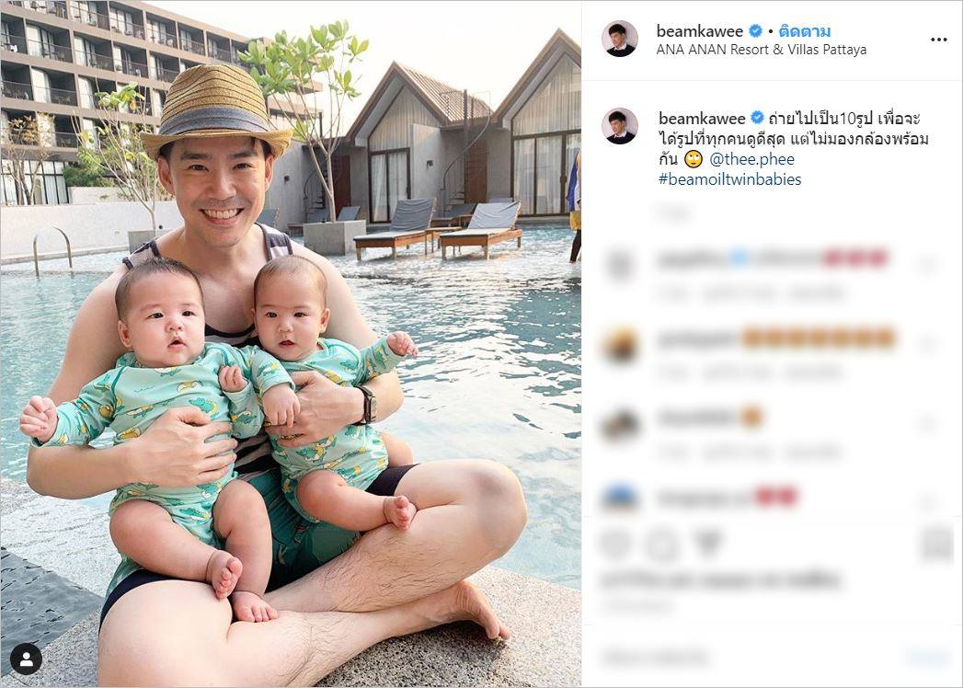This screenshot has width=963, height=688.
Task: Click the blurred heart like icon
Action: [x=615, y=544]
